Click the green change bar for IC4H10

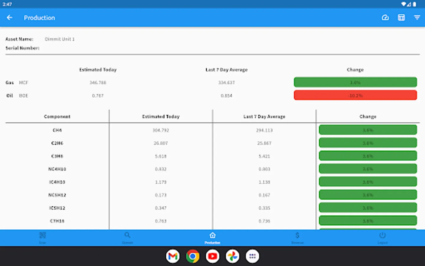(x=368, y=182)
